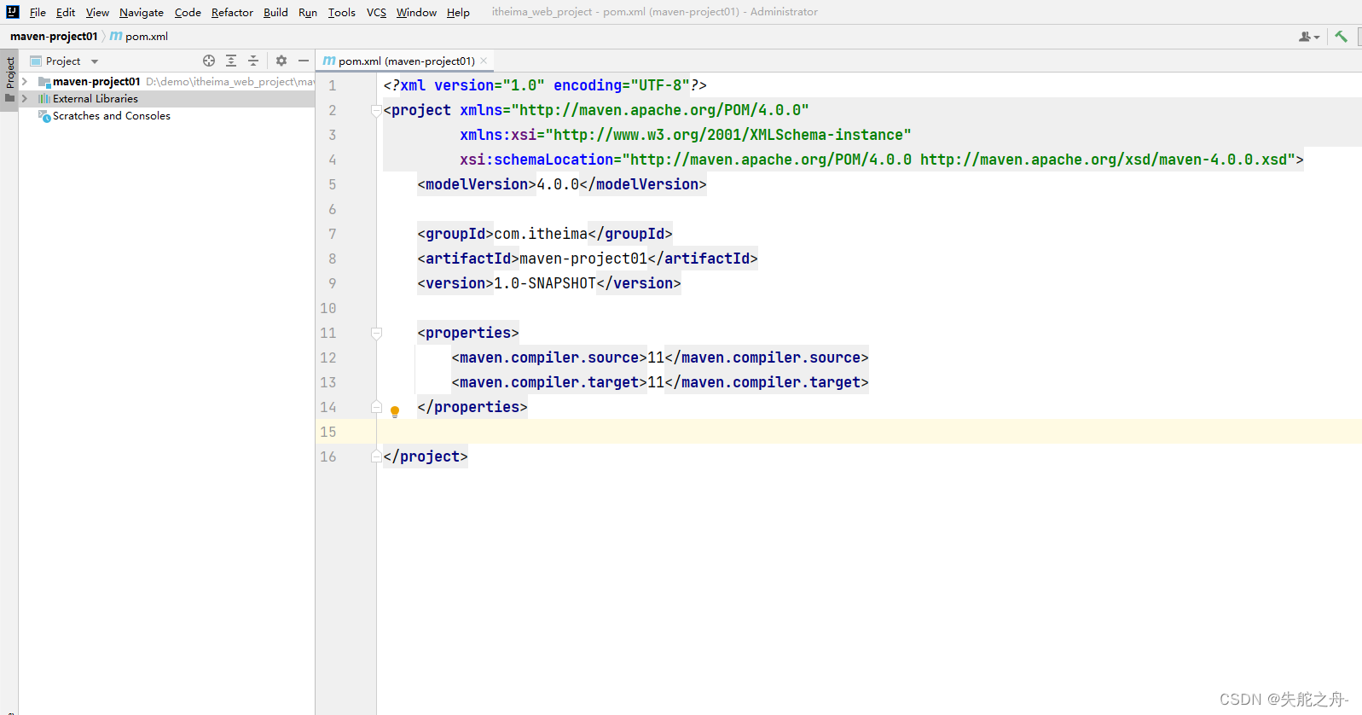Click the version value 1.0-SNAPSHOT
Viewport: 1362px width, 715px height.
click(545, 283)
